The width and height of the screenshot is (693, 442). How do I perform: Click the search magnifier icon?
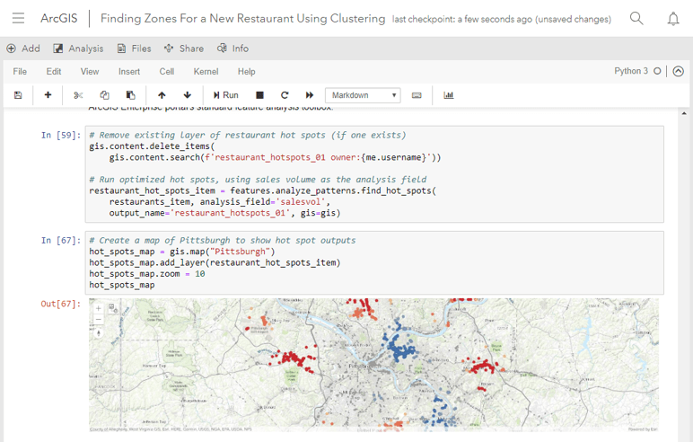click(636, 19)
